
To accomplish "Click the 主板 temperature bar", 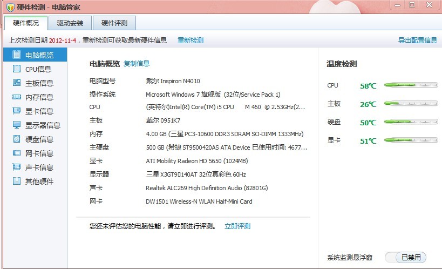I will point(411,104).
